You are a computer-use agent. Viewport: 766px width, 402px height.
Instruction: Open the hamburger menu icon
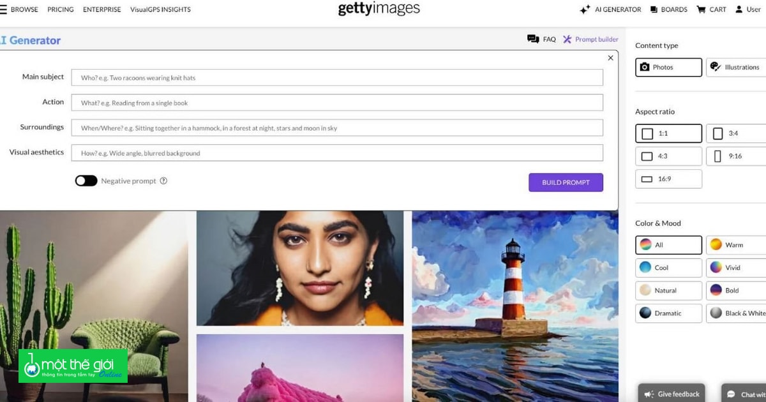coord(3,10)
